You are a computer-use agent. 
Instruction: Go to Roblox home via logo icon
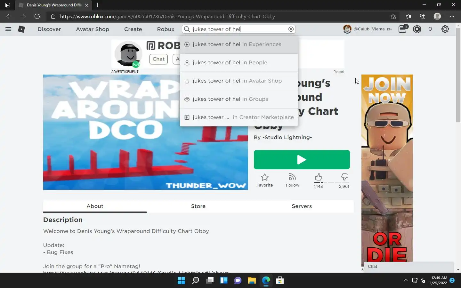pyautogui.click(x=21, y=29)
